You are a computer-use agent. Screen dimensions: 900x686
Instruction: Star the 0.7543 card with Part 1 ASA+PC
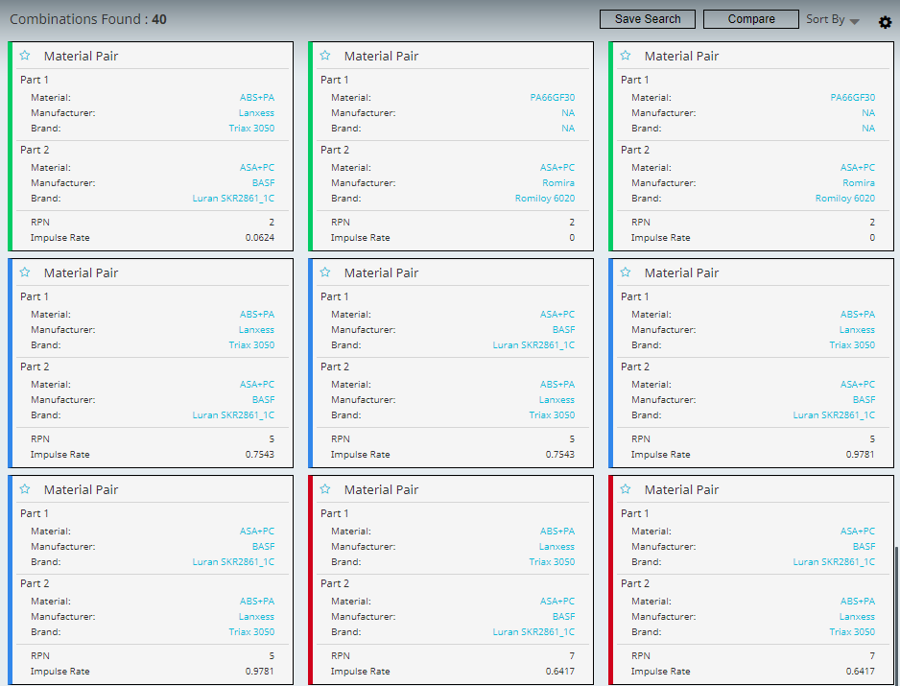point(325,272)
